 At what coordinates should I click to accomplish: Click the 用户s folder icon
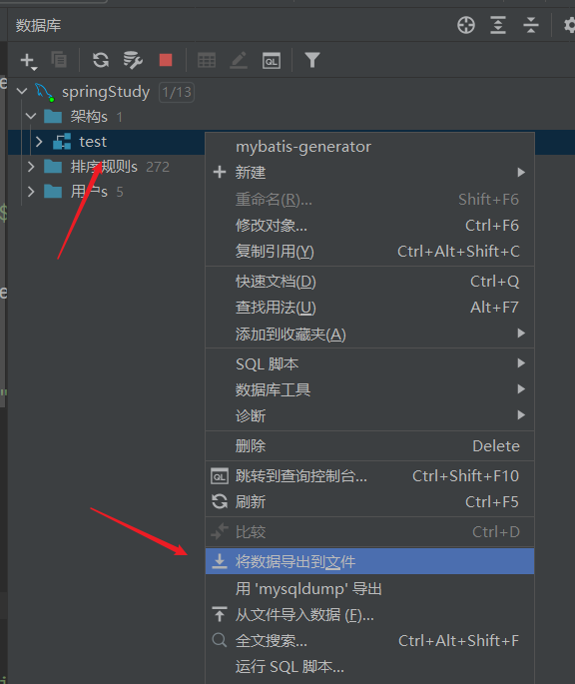53,191
